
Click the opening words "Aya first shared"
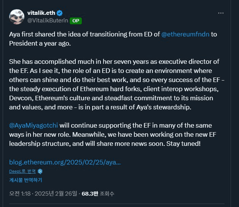tap(31, 34)
